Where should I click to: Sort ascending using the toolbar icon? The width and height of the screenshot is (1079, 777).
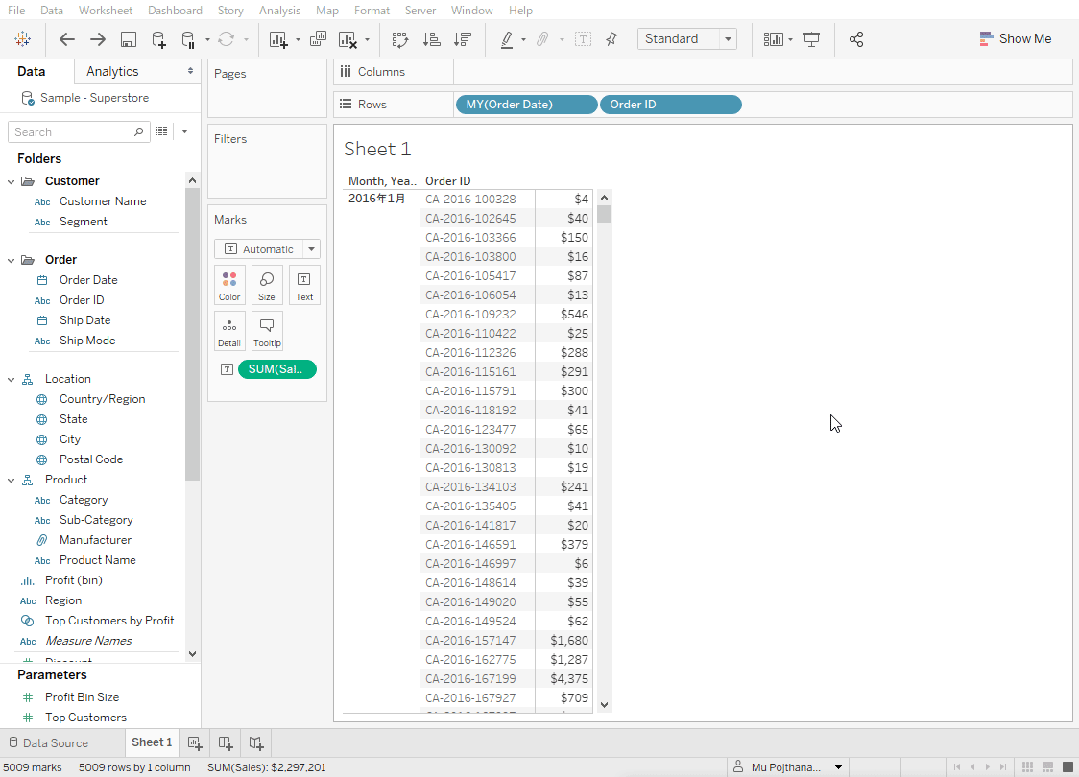tap(432, 39)
